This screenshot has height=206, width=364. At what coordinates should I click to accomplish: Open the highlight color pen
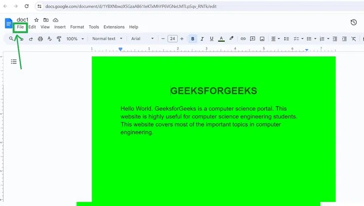(x=231, y=39)
